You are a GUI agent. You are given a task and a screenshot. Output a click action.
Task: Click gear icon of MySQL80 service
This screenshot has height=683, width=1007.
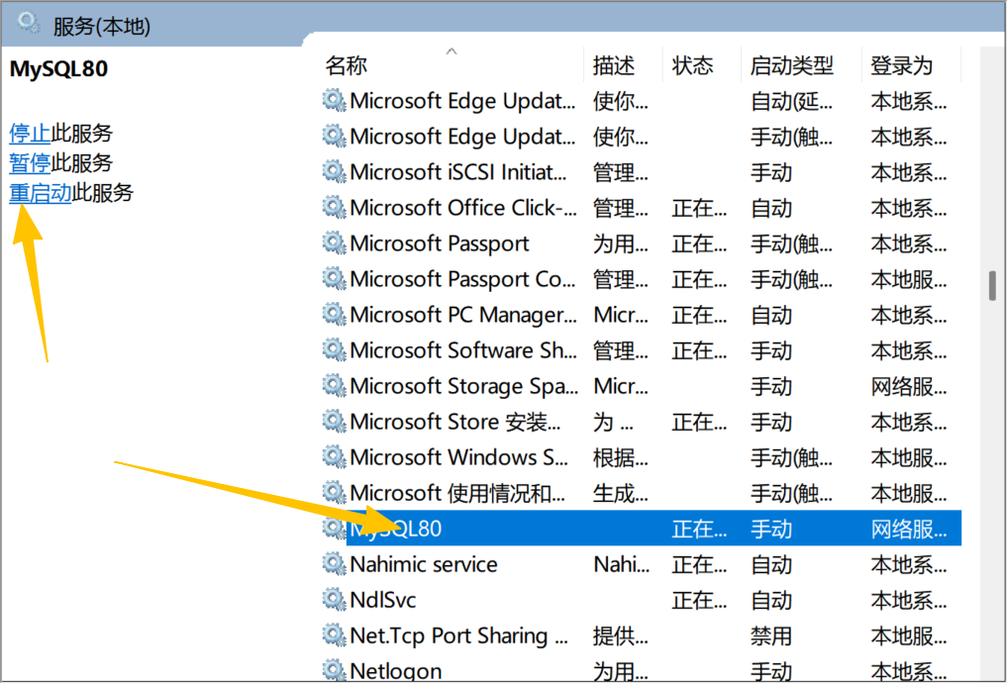[334, 529]
